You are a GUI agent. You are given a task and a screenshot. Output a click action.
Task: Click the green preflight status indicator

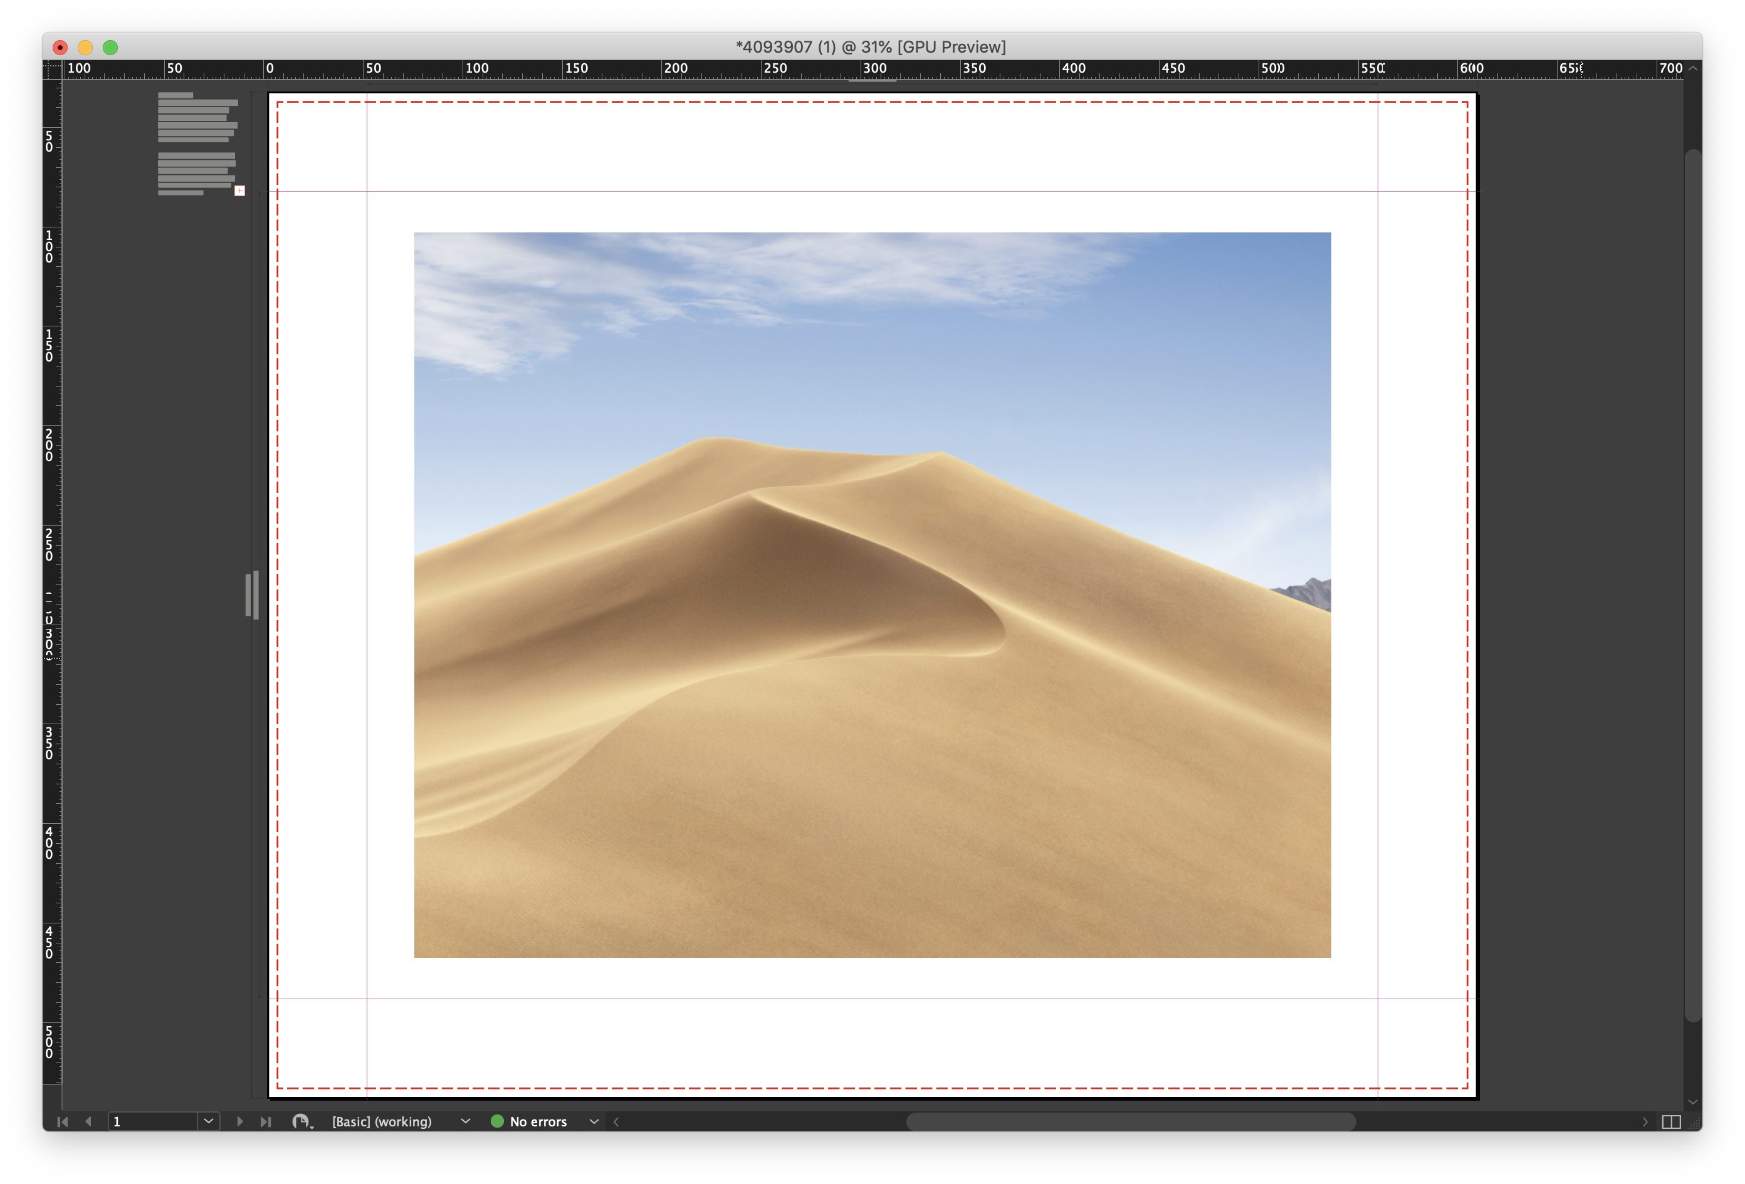[x=496, y=1121]
